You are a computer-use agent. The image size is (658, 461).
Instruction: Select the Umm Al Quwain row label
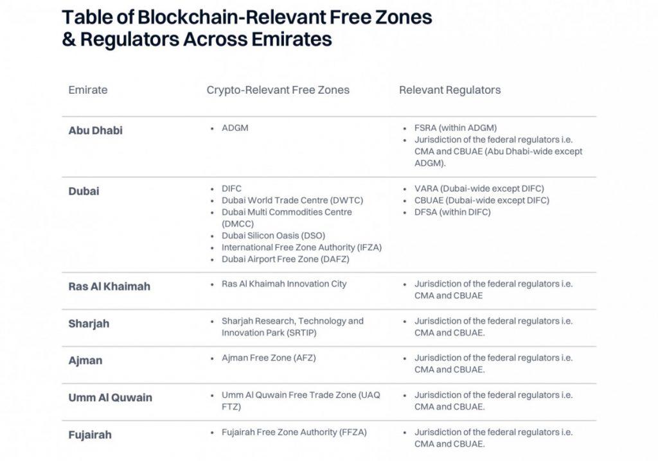click(x=111, y=397)
